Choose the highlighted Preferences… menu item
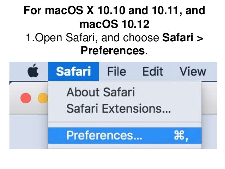 [104, 136]
